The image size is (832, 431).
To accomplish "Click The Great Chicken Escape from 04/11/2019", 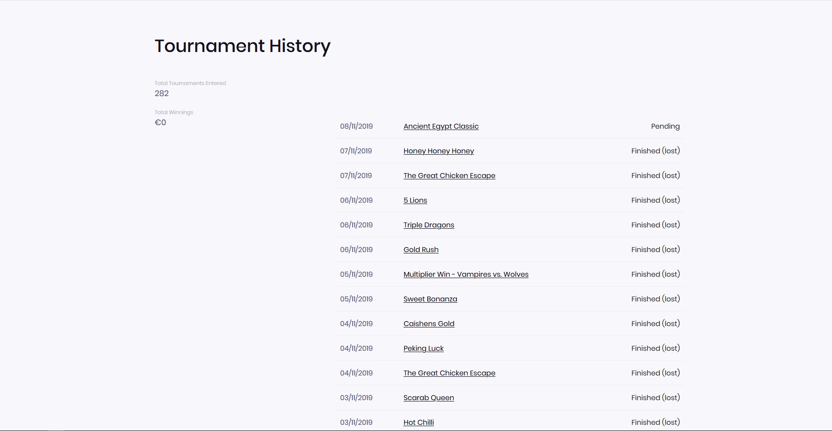I will point(449,373).
